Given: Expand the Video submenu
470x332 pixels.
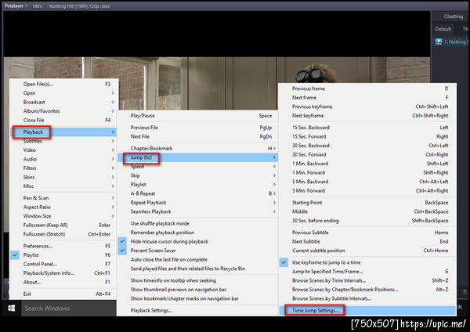Looking at the screenshot, I should pyautogui.click(x=64, y=150).
